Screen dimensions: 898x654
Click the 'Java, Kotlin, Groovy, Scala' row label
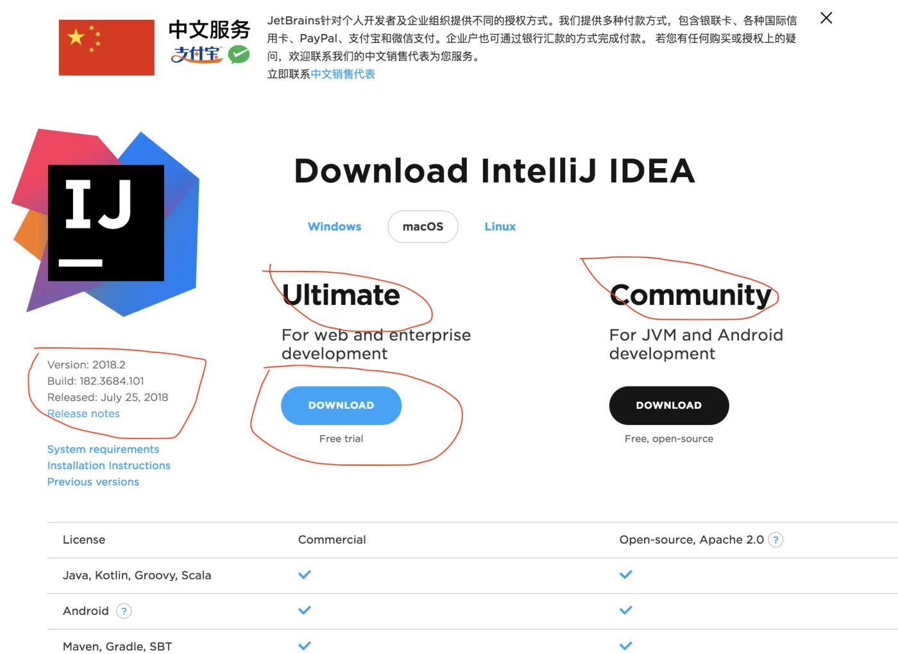[x=137, y=576]
